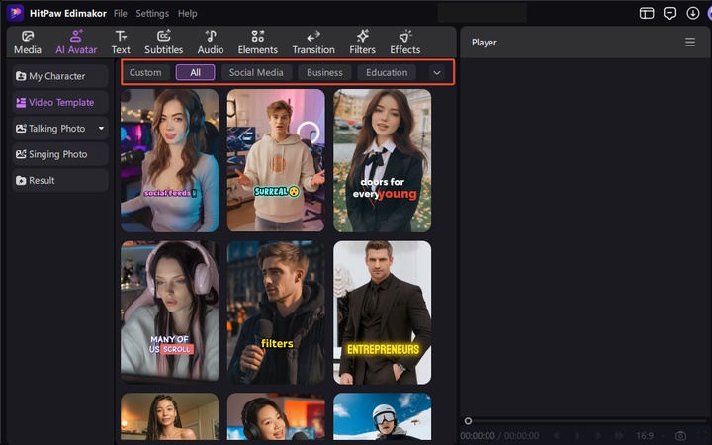Open the Elements tab
The image size is (712, 445).
(x=257, y=43)
